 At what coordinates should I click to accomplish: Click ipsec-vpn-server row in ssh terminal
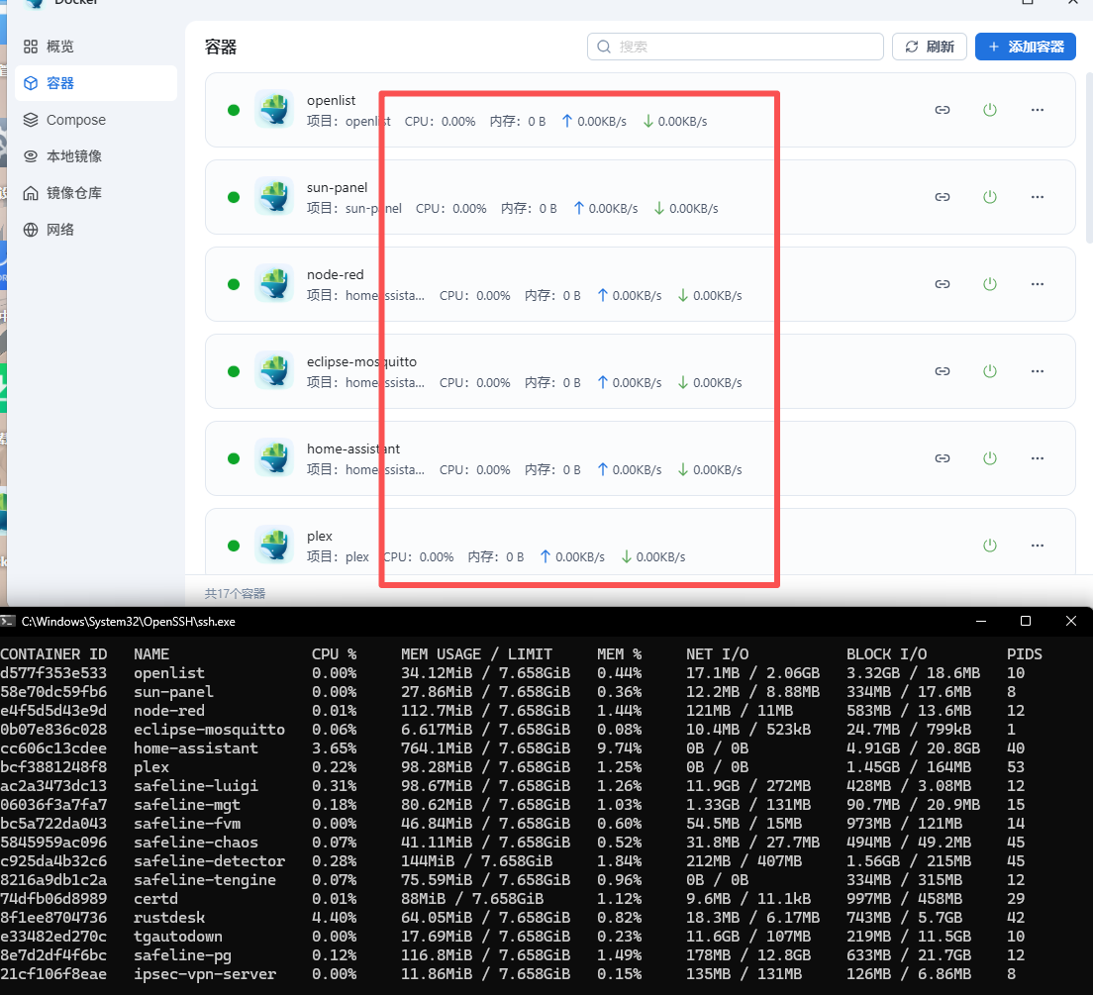520,974
